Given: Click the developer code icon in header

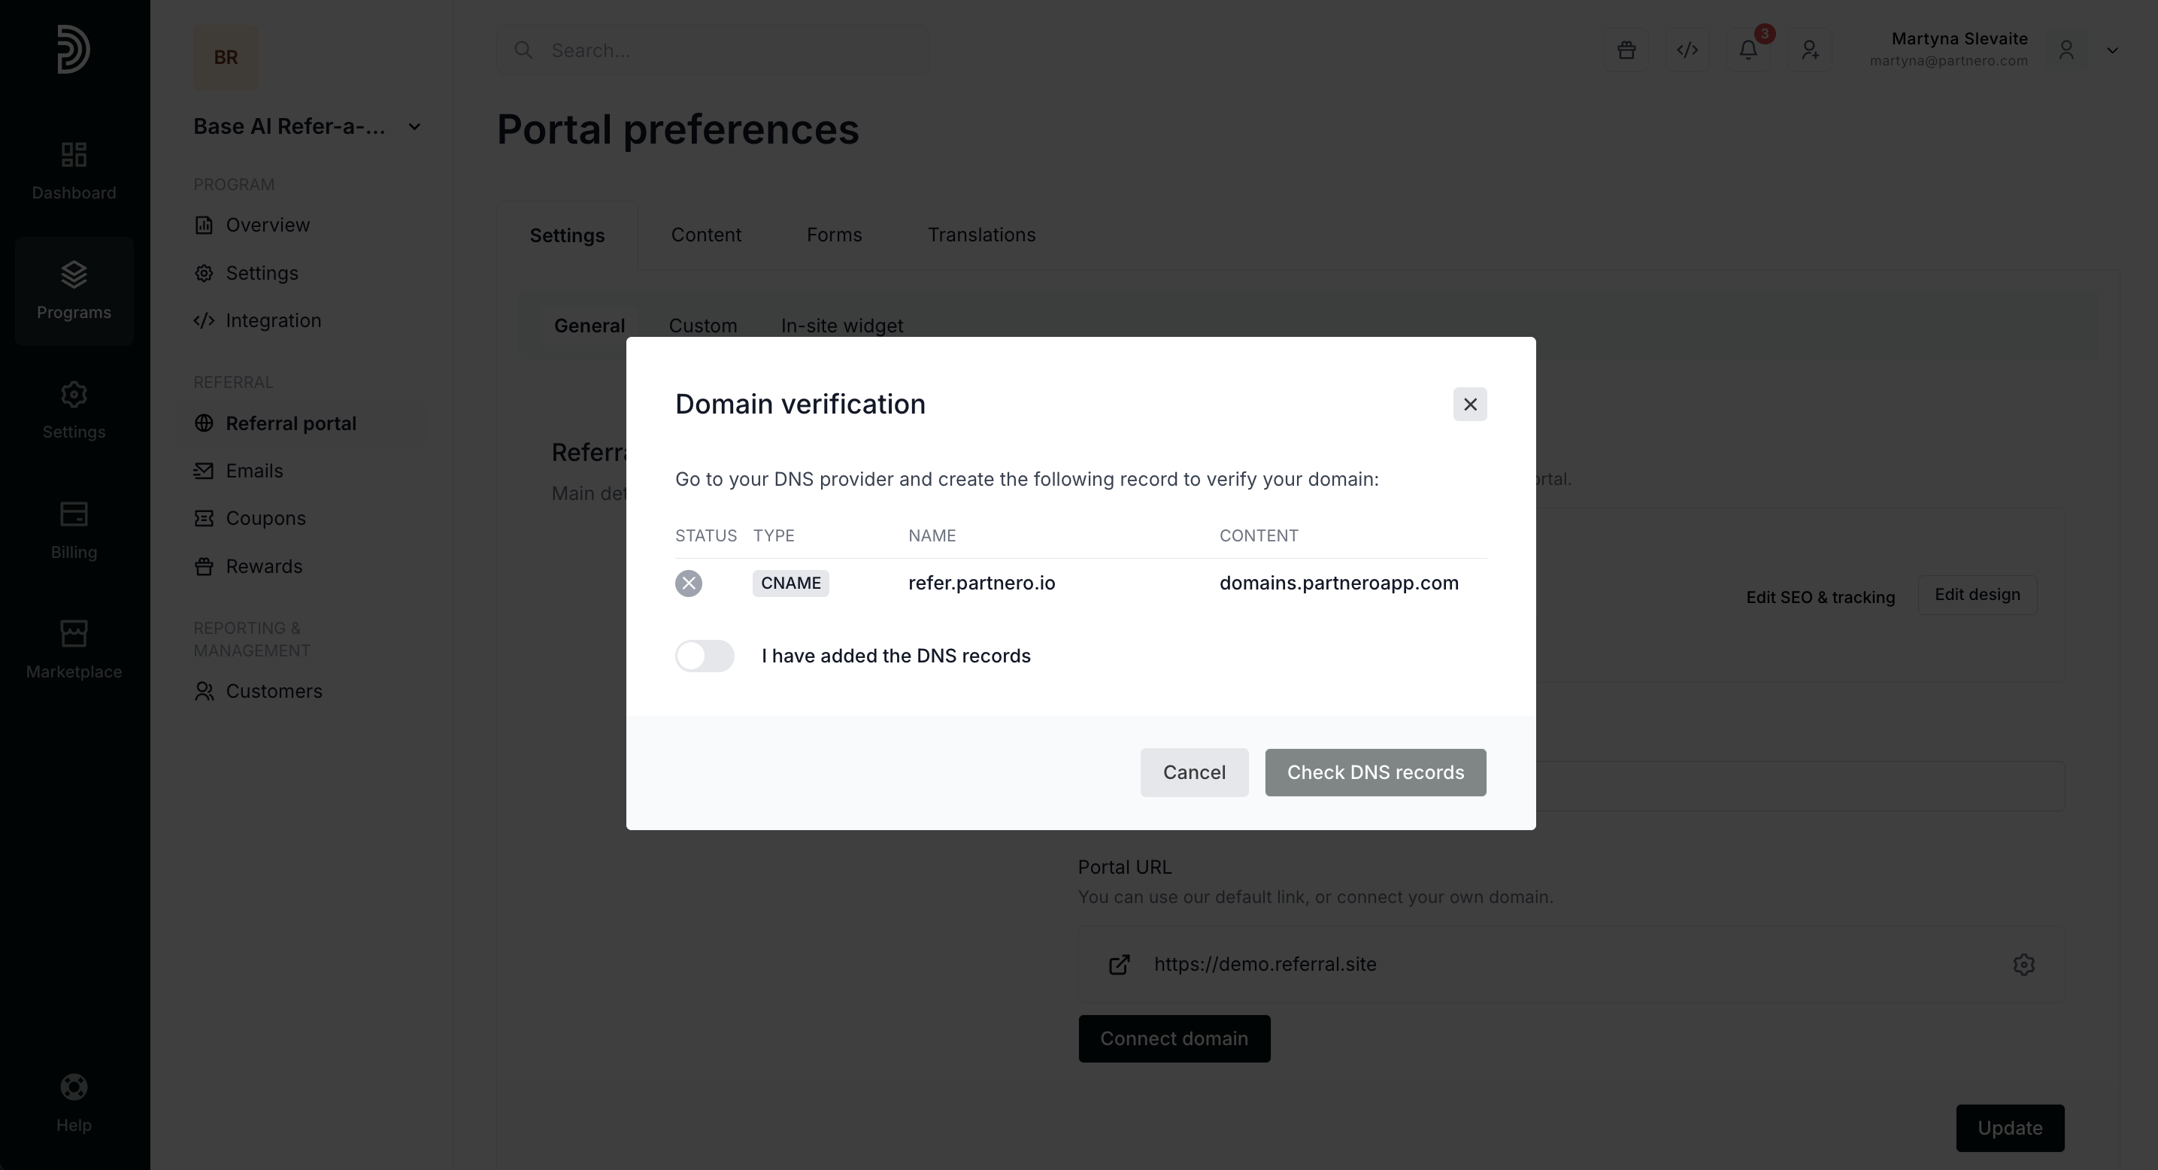Looking at the screenshot, I should 1687,50.
